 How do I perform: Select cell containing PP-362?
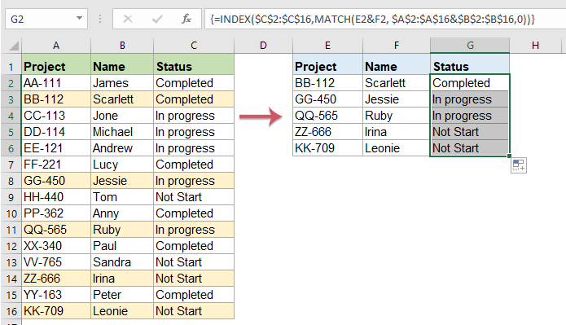56,213
